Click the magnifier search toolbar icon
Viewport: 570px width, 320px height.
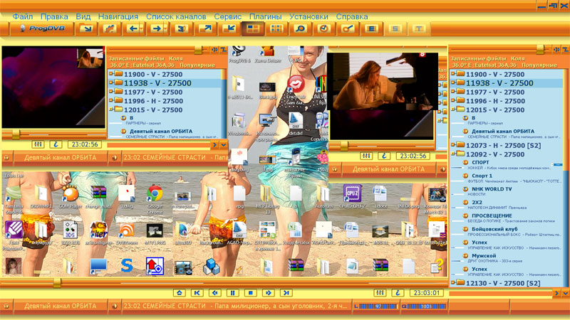pyautogui.click(x=301, y=28)
